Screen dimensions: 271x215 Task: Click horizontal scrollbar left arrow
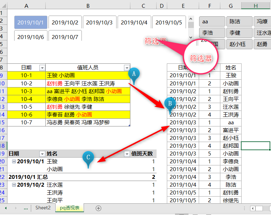tap(253, 208)
